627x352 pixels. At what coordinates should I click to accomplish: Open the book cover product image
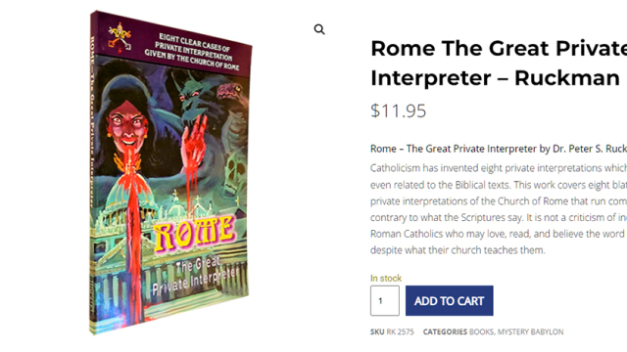point(170,173)
